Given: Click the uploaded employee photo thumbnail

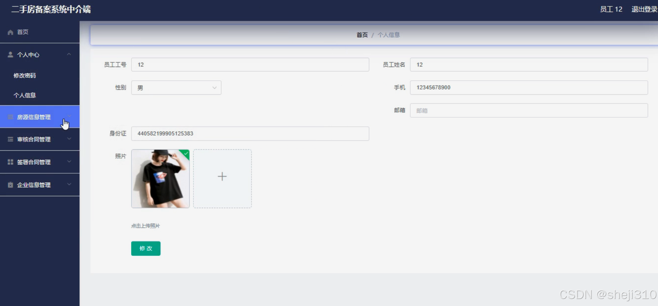Looking at the screenshot, I should 160,179.
